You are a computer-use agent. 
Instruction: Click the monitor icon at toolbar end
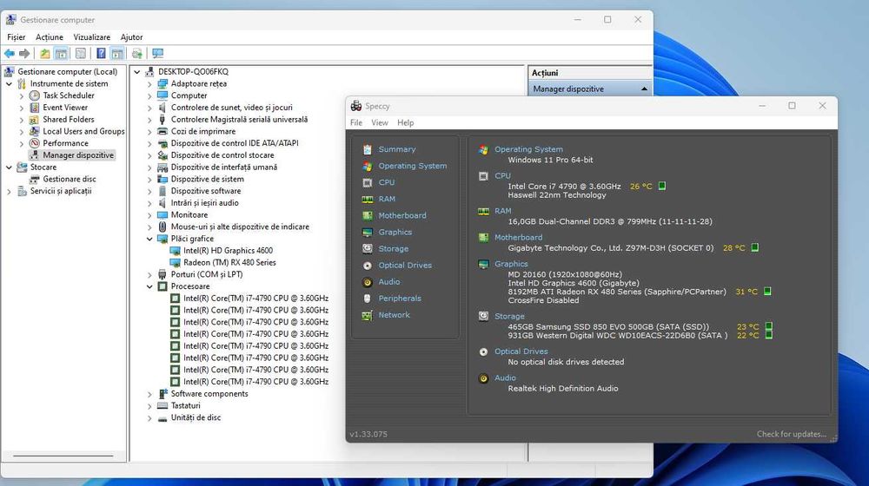158,54
